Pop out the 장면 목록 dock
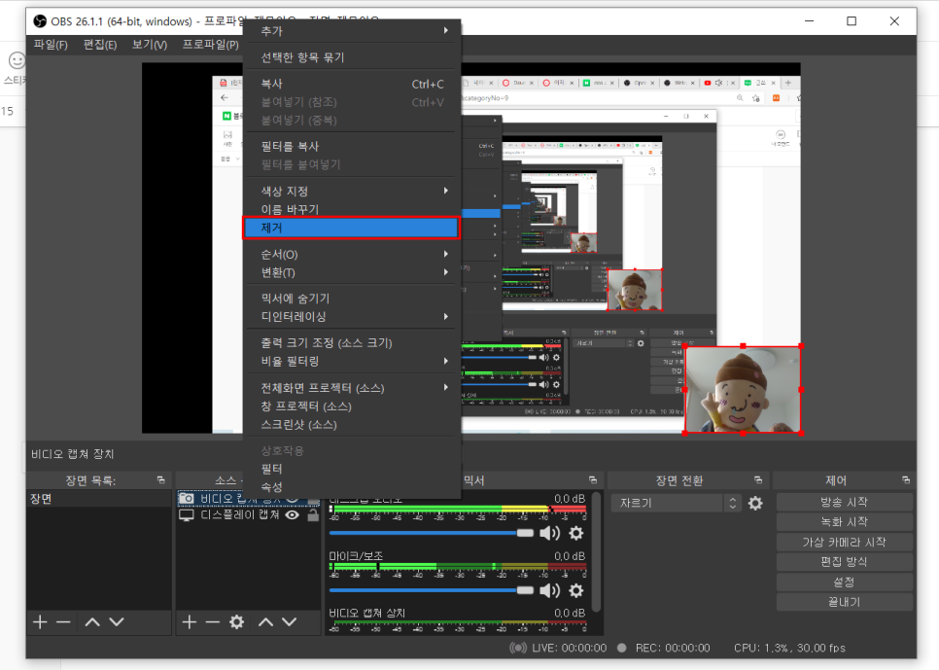 [x=160, y=480]
